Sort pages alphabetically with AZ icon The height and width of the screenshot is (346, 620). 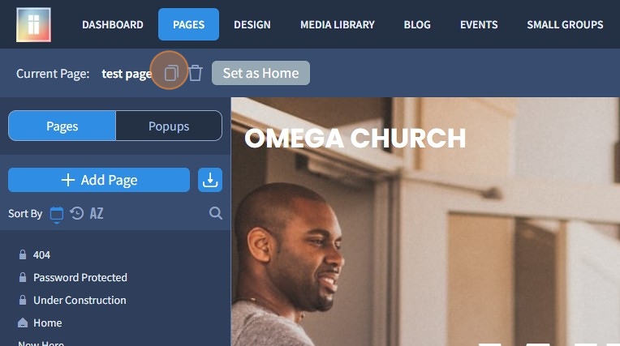pos(97,214)
